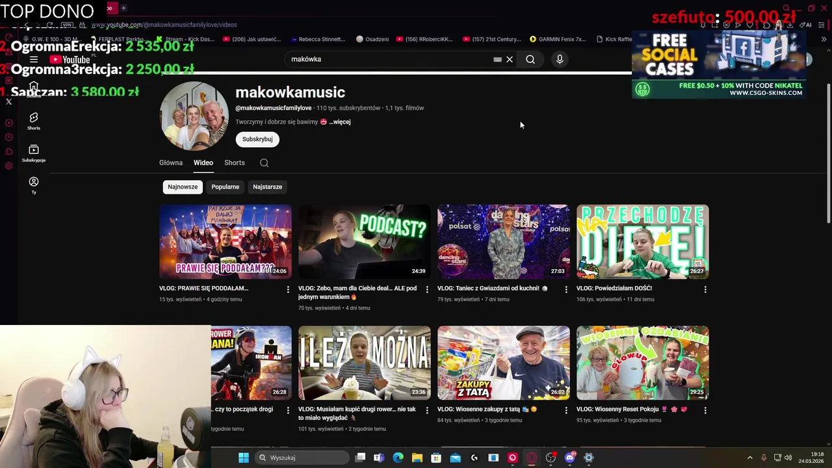The image size is (832, 468).
Task: Open a new browser tab with plus
Action: tap(123, 8)
